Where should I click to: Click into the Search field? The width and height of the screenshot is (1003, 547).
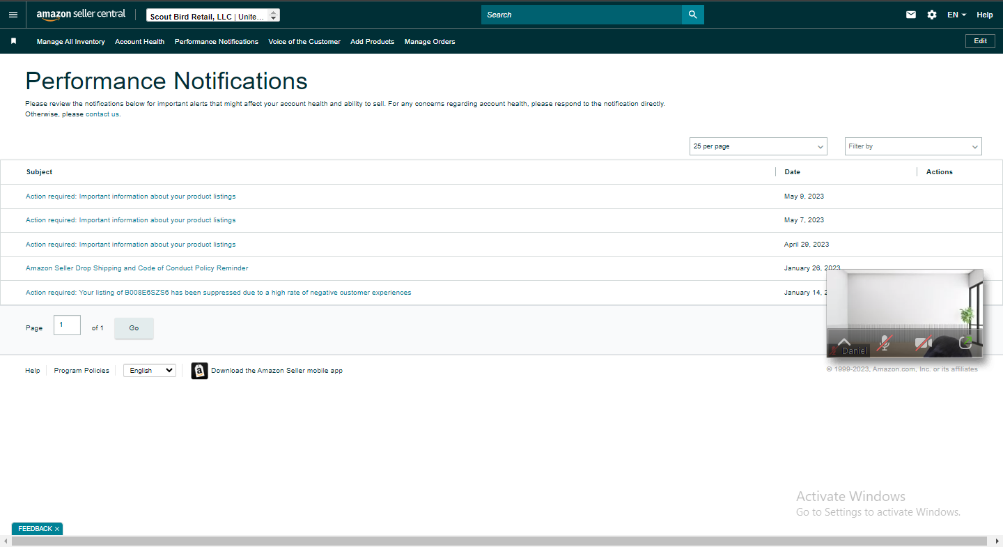582,15
